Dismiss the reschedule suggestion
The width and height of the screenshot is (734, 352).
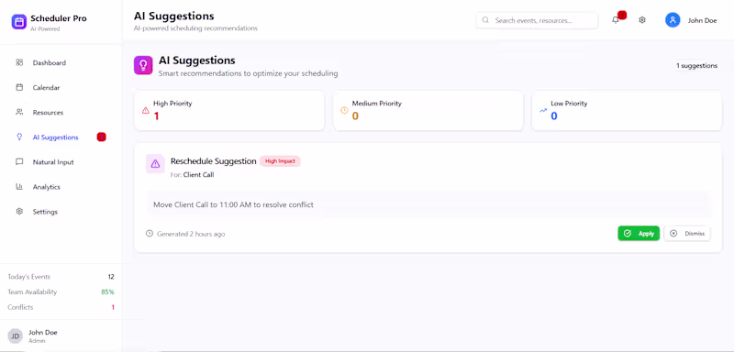(687, 233)
